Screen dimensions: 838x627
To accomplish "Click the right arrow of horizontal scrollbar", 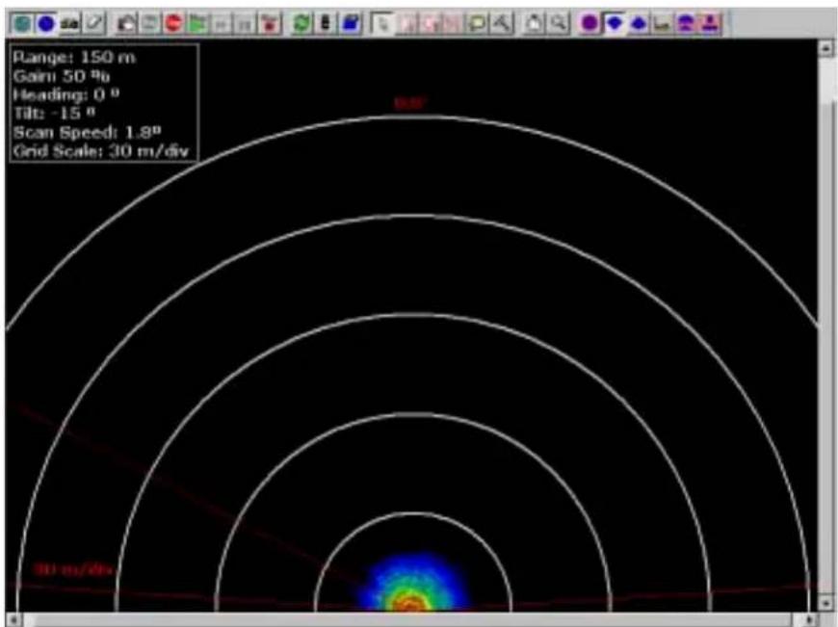I will click(x=810, y=619).
